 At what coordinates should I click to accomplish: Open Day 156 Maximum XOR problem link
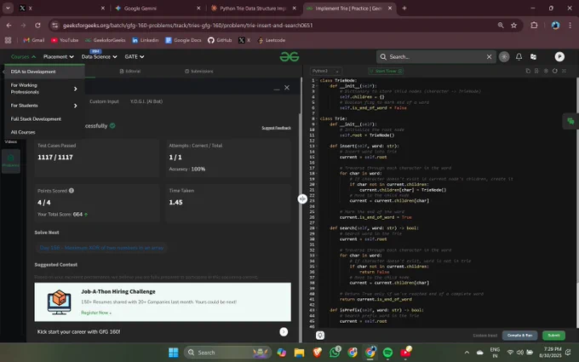[x=101, y=248]
